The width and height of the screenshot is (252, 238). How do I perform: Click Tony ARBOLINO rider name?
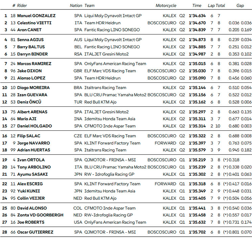[x=34, y=167]
